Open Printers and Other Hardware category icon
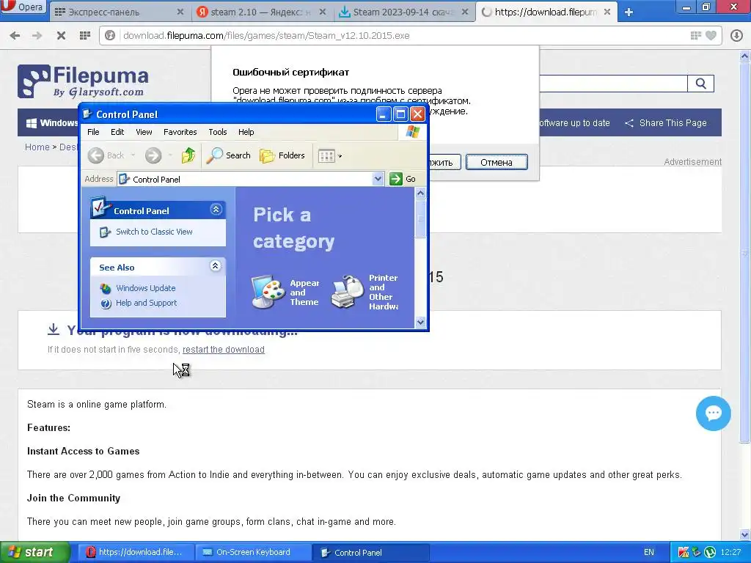This screenshot has height=563, width=751. (348, 292)
